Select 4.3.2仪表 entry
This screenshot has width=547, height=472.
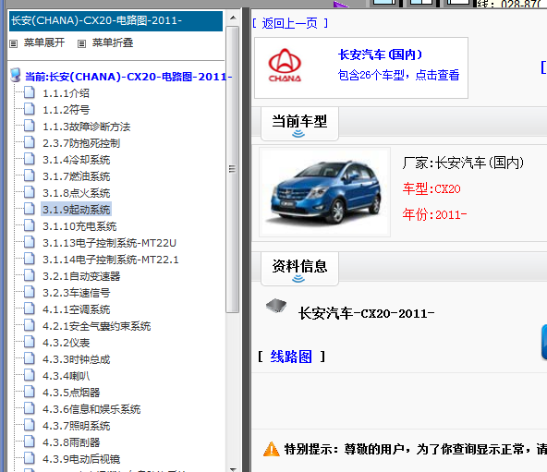66,343
